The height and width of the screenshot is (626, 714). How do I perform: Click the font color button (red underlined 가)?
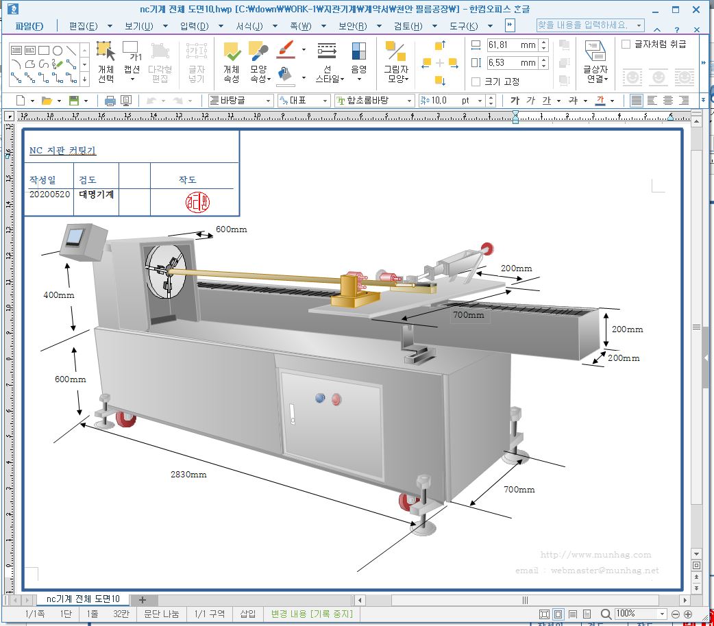coord(600,101)
